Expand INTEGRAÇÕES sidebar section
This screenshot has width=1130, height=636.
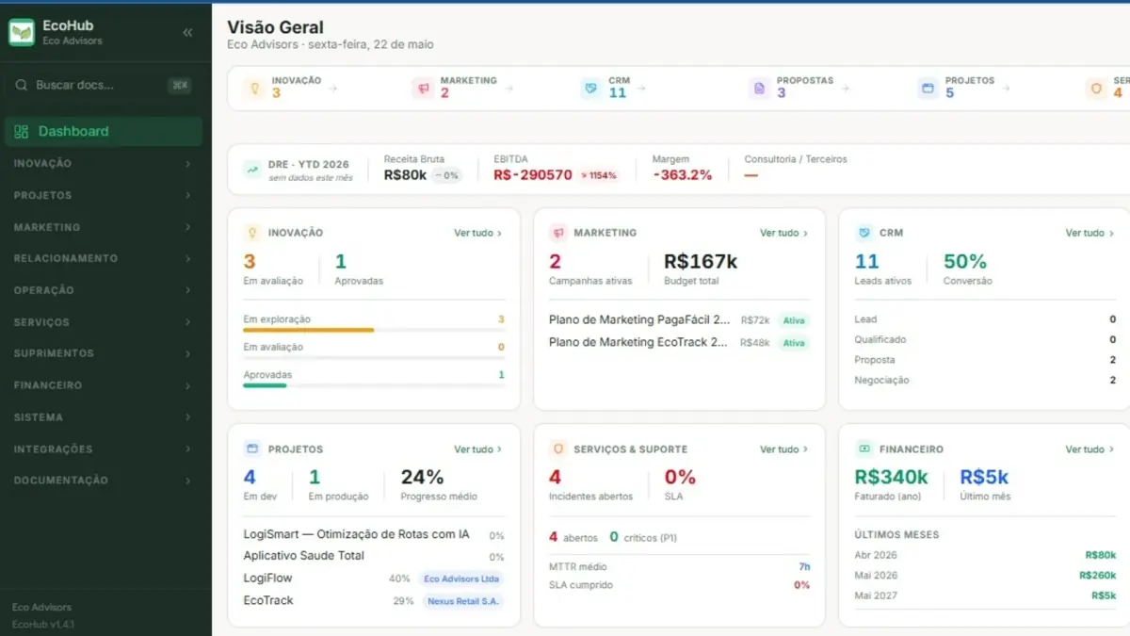102,449
